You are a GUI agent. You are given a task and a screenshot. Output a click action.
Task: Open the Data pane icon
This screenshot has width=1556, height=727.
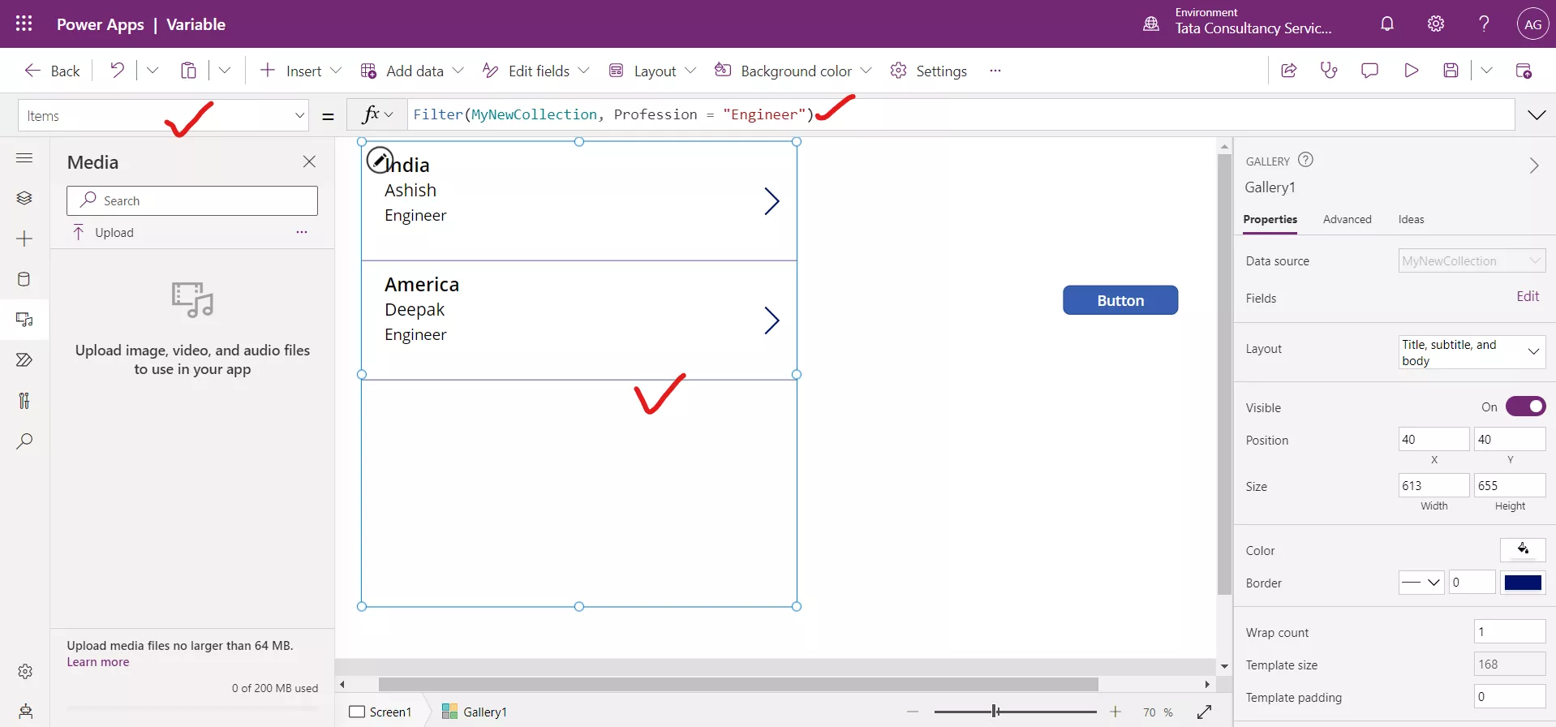click(x=24, y=279)
